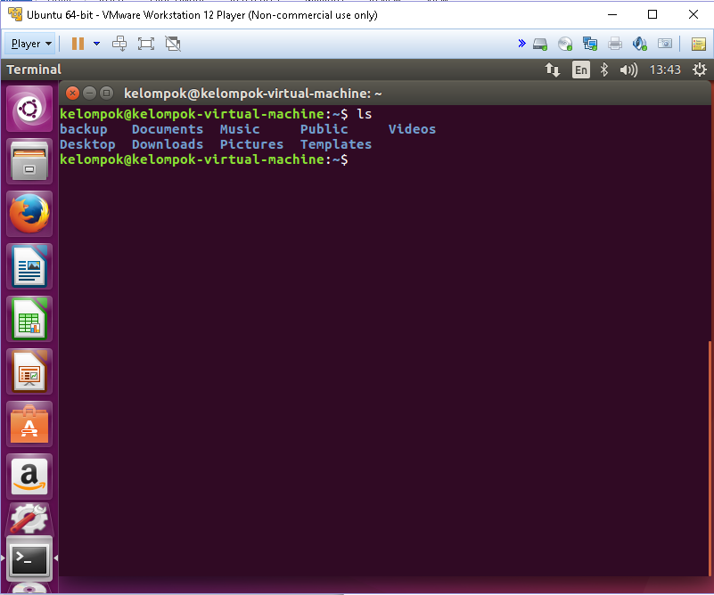Image resolution: width=714 pixels, height=595 pixels.
Task: Open the En keyboard layout indicator
Action: tap(581, 69)
